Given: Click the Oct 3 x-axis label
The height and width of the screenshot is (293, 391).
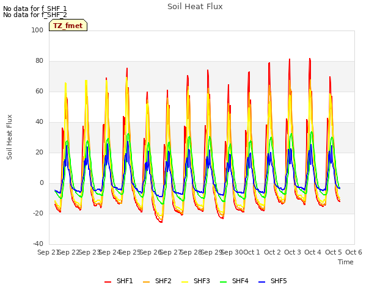Looking at the screenshot, I should coord(293,252).
